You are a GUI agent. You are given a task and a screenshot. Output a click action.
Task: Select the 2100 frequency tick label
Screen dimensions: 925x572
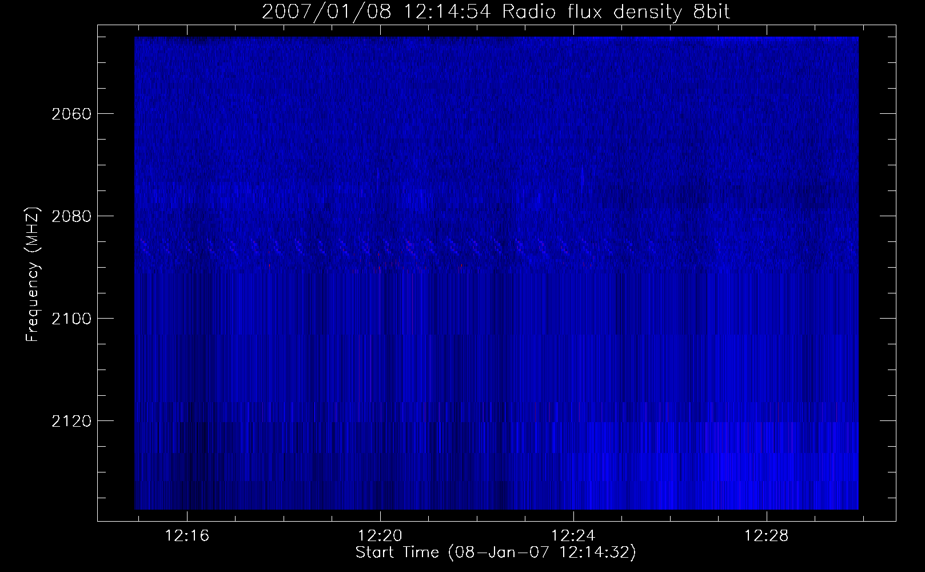71,319
